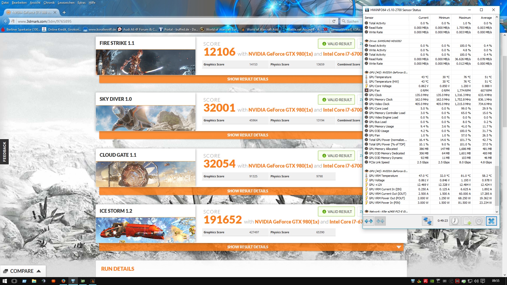
Task: Click the Firefox back navigation arrow
Action: (x=6, y=21)
